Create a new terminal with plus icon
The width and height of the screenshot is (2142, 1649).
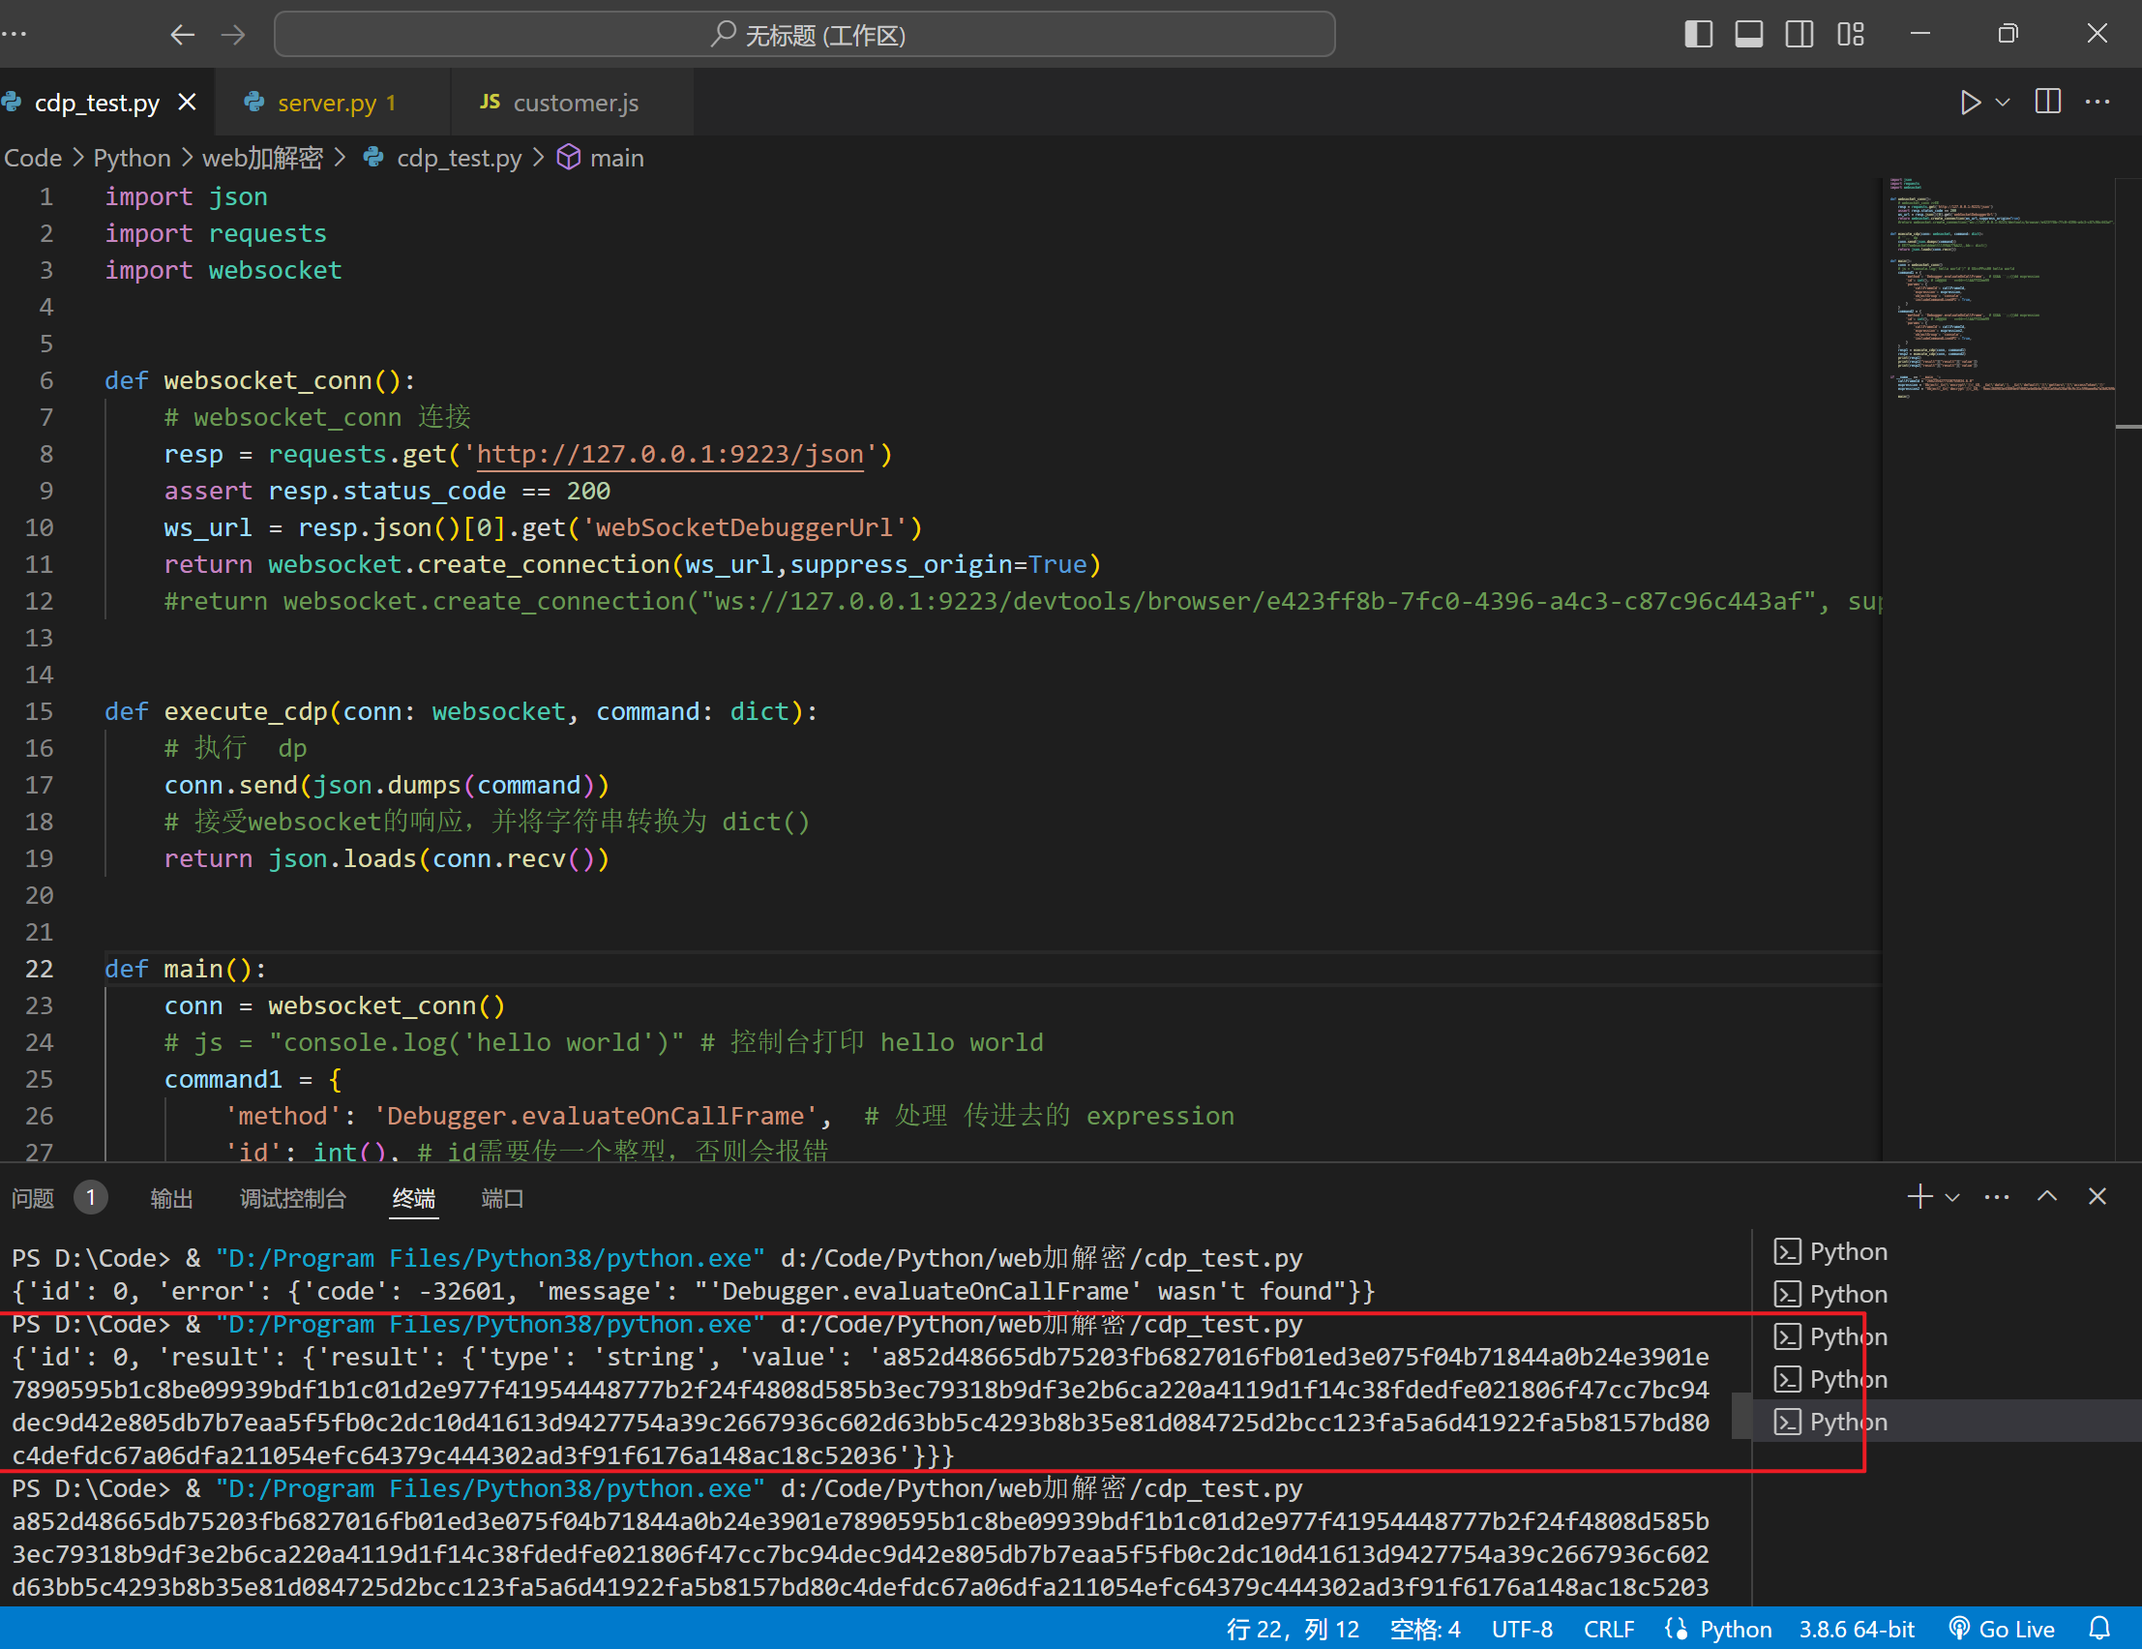(x=1919, y=1196)
